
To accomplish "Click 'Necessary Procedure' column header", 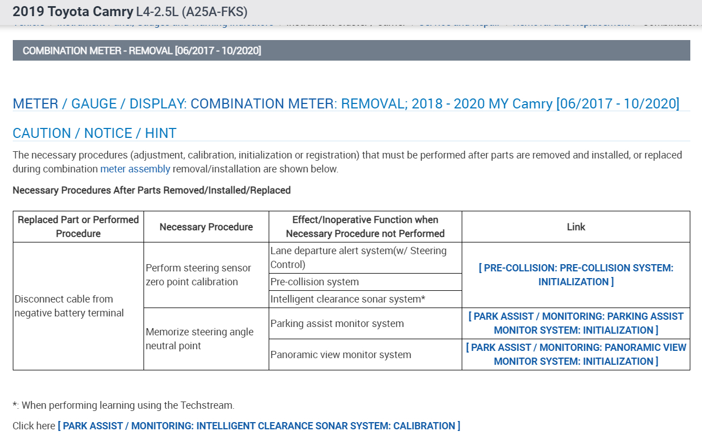I will pyautogui.click(x=206, y=227).
